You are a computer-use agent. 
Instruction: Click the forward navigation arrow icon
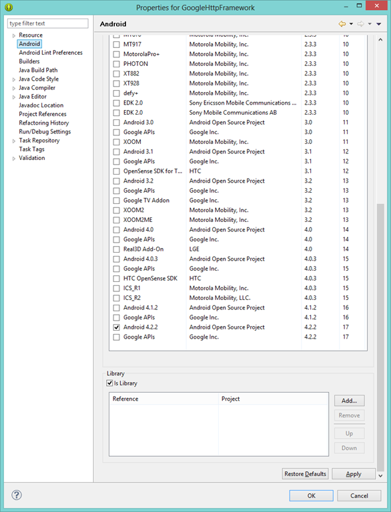(x=360, y=24)
